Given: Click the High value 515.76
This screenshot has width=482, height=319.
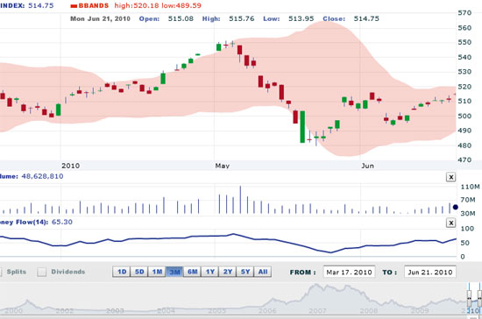Looking at the screenshot, I should [x=242, y=18].
